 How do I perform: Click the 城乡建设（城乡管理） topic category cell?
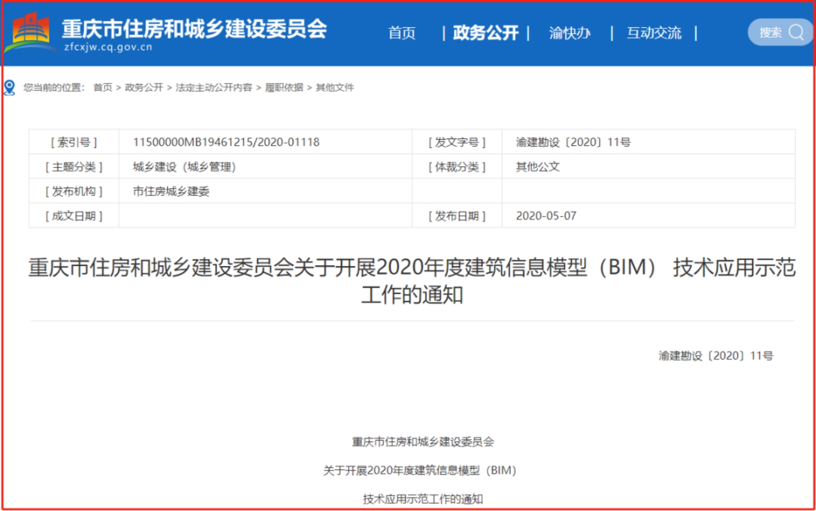click(x=184, y=167)
